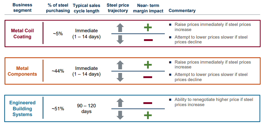Click the red minus in Metal Components row
The height and width of the screenshot is (126, 265).
[x=148, y=77]
